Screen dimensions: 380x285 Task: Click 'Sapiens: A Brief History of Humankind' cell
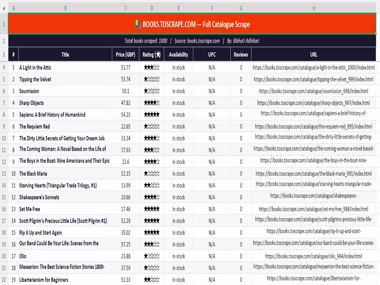(65, 115)
